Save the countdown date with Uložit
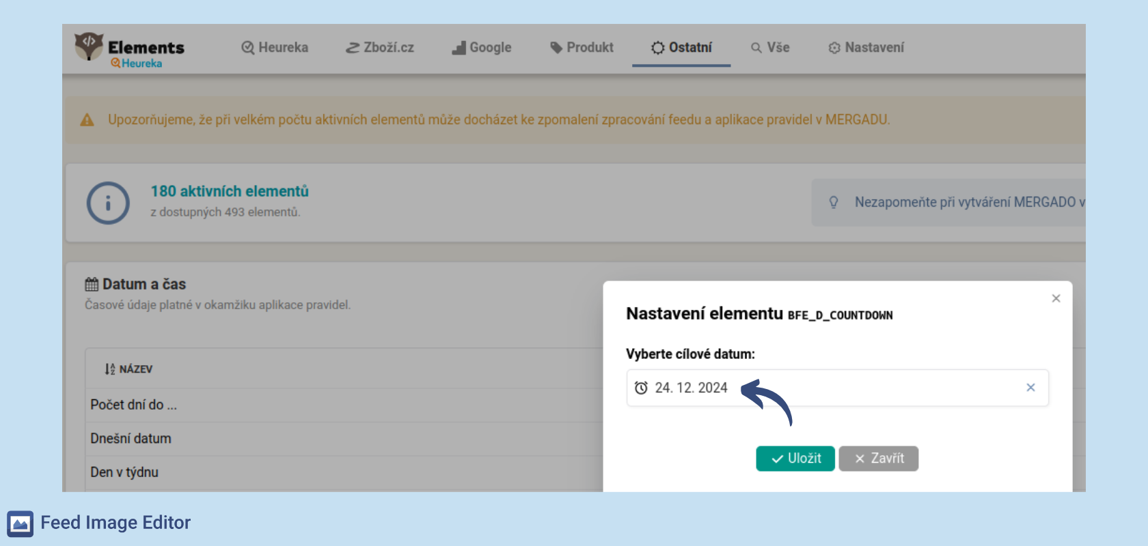Image resolution: width=1148 pixels, height=546 pixels. 795,459
